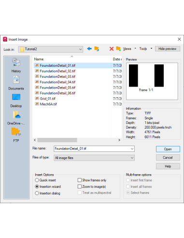Viewport: 184px width, 238px height.
Task: Enable Zoom to image(s) checkbox
Action: tap(80, 186)
